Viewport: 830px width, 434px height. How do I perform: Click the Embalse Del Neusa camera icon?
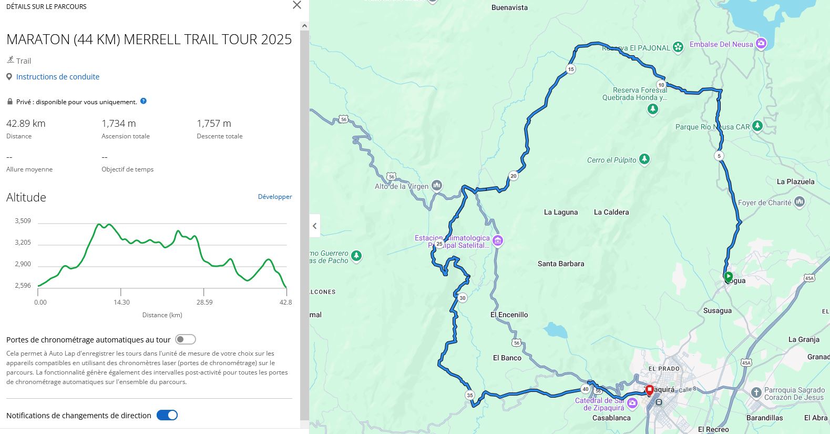761,44
